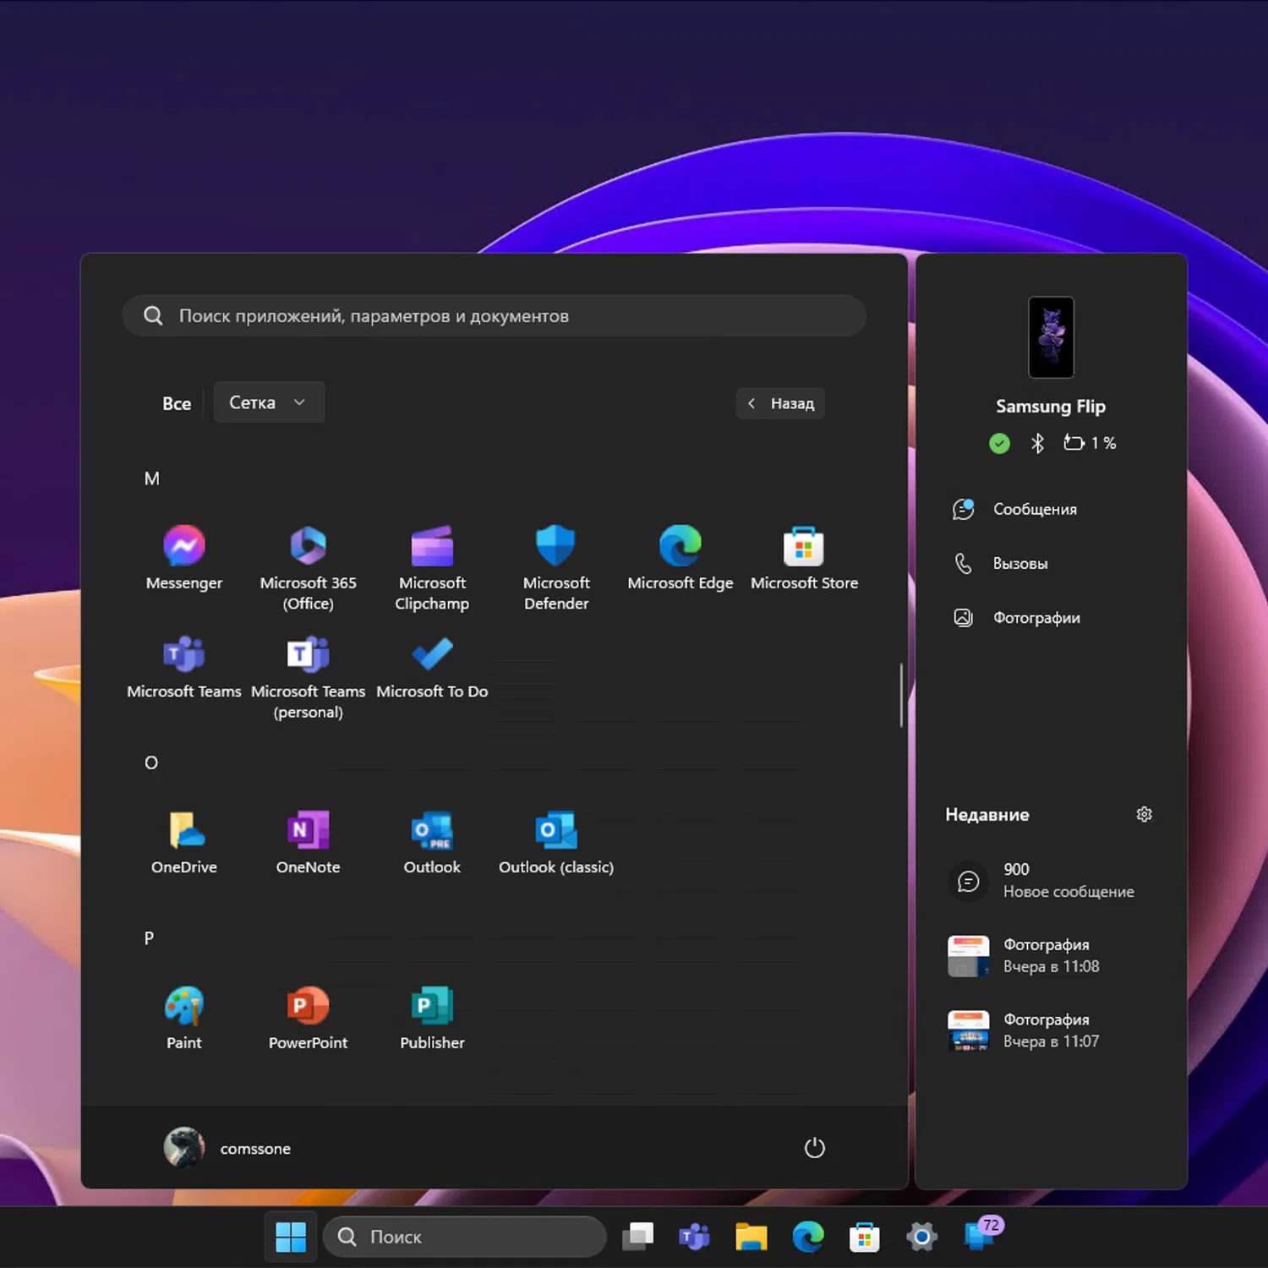The width and height of the screenshot is (1268, 1268).
Task: Launch Microsoft To Do
Action: tap(432, 666)
